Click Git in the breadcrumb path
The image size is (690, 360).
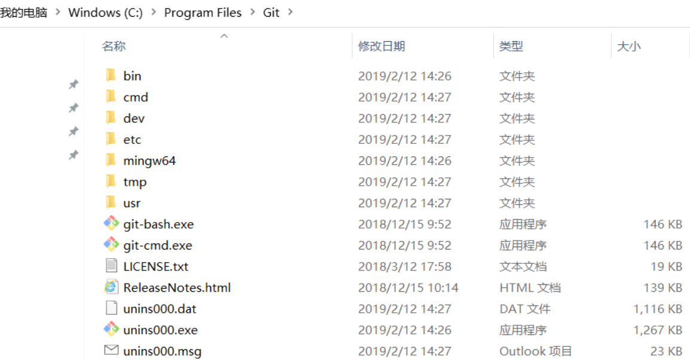coord(271,13)
